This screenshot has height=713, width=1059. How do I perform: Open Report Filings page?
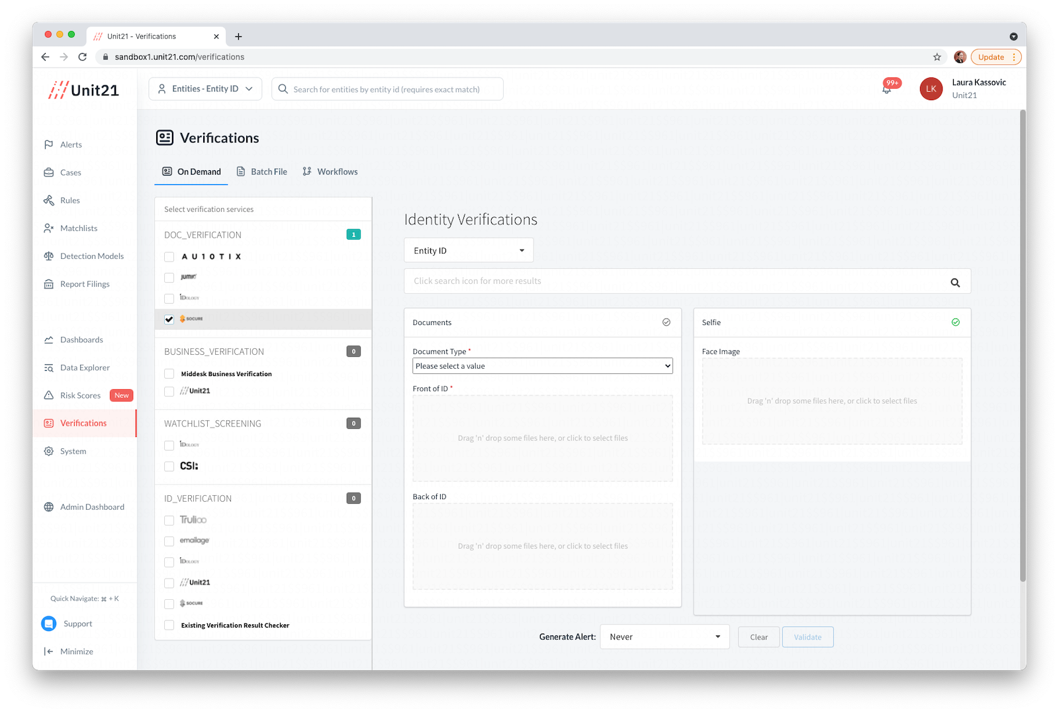pos(85,283)
